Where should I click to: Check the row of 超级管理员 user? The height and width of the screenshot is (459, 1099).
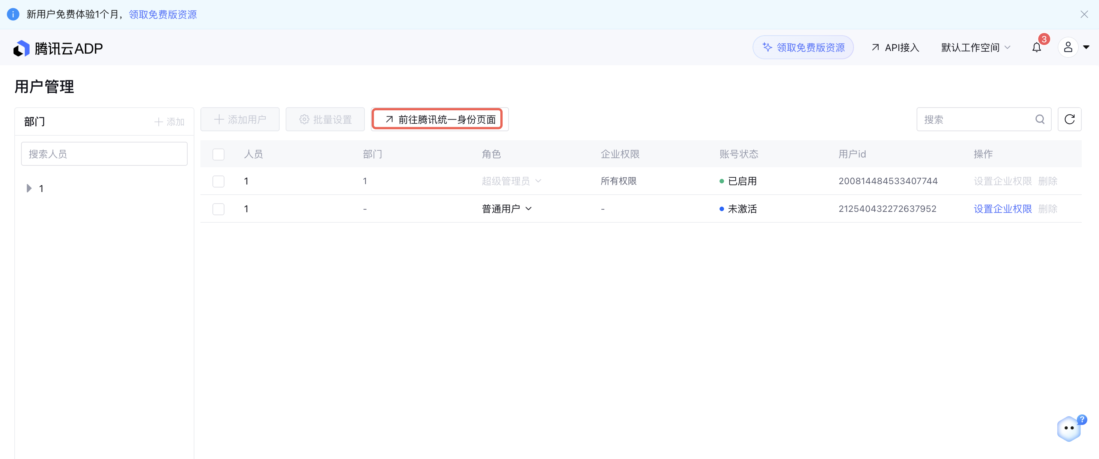click(x=218, y=181)
